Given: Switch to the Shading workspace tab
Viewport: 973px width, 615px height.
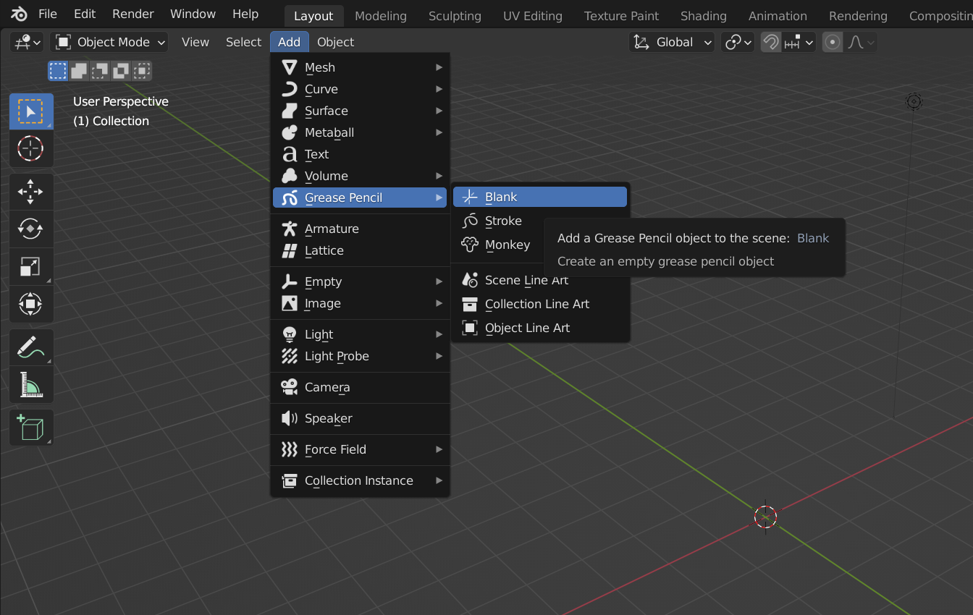Looking at the screenshot, I should pos(703,15).
